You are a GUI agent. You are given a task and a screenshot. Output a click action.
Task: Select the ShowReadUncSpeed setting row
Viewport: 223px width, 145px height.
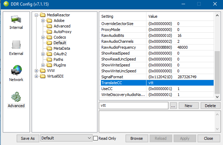157,59
